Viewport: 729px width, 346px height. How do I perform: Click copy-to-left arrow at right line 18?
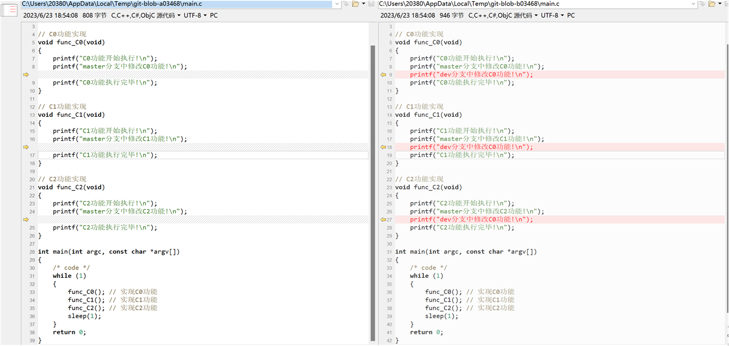(x=383, y=147)
